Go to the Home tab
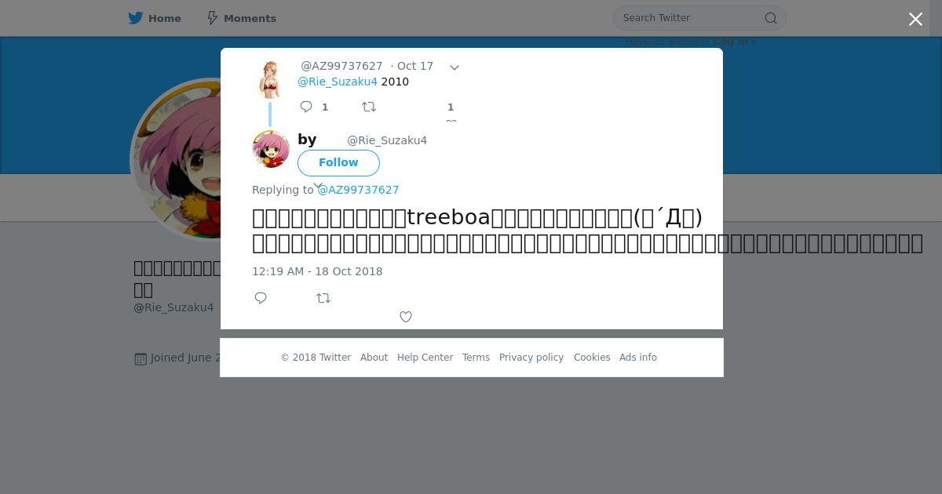942x494 pixels. [x=155, y=18]
